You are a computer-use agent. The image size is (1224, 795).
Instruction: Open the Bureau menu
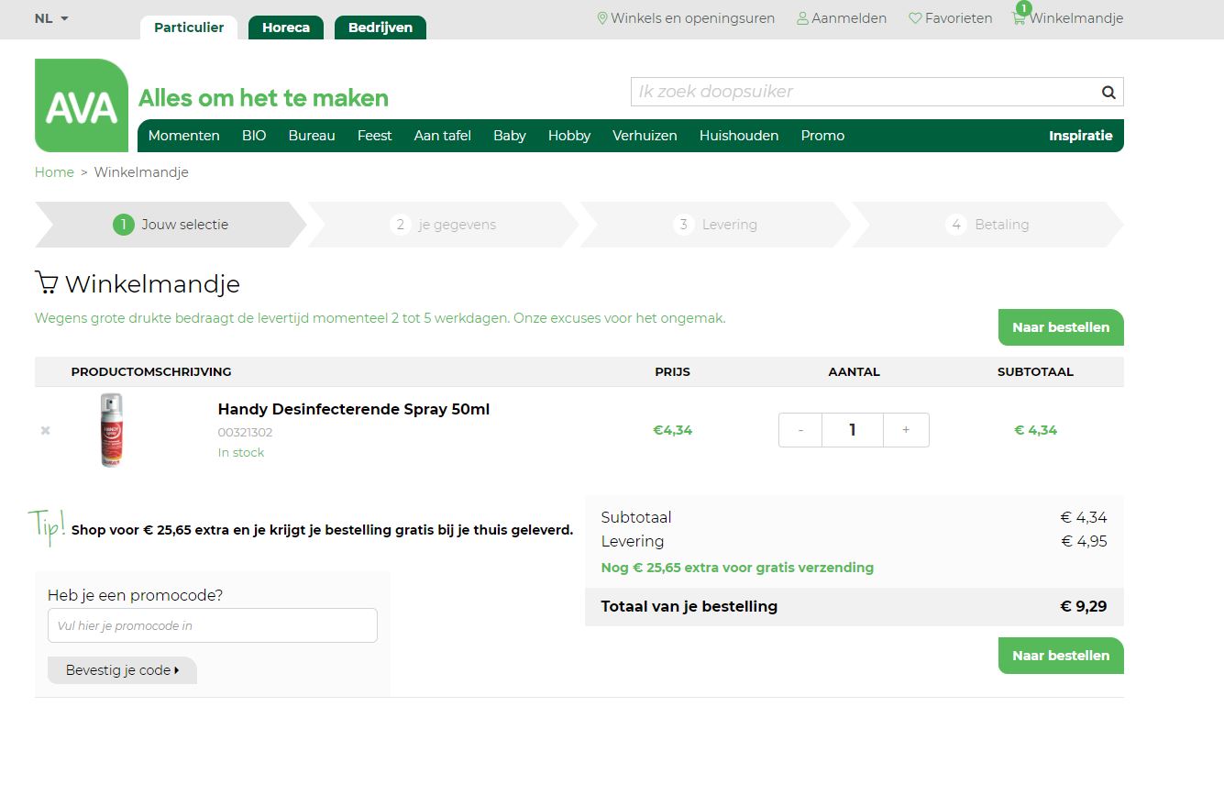click(312, 136)
